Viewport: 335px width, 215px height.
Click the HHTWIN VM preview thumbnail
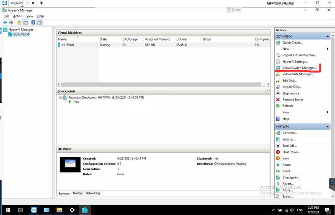tap(70, 165)
